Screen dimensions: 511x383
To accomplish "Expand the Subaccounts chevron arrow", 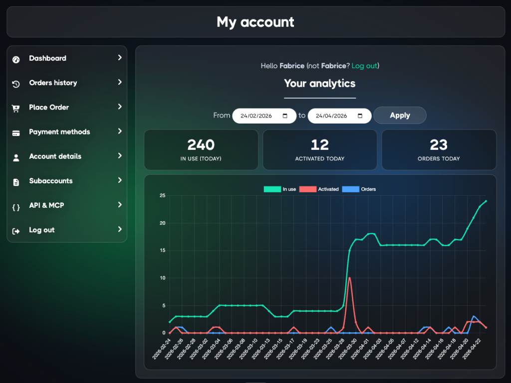I will pos(120,180).
